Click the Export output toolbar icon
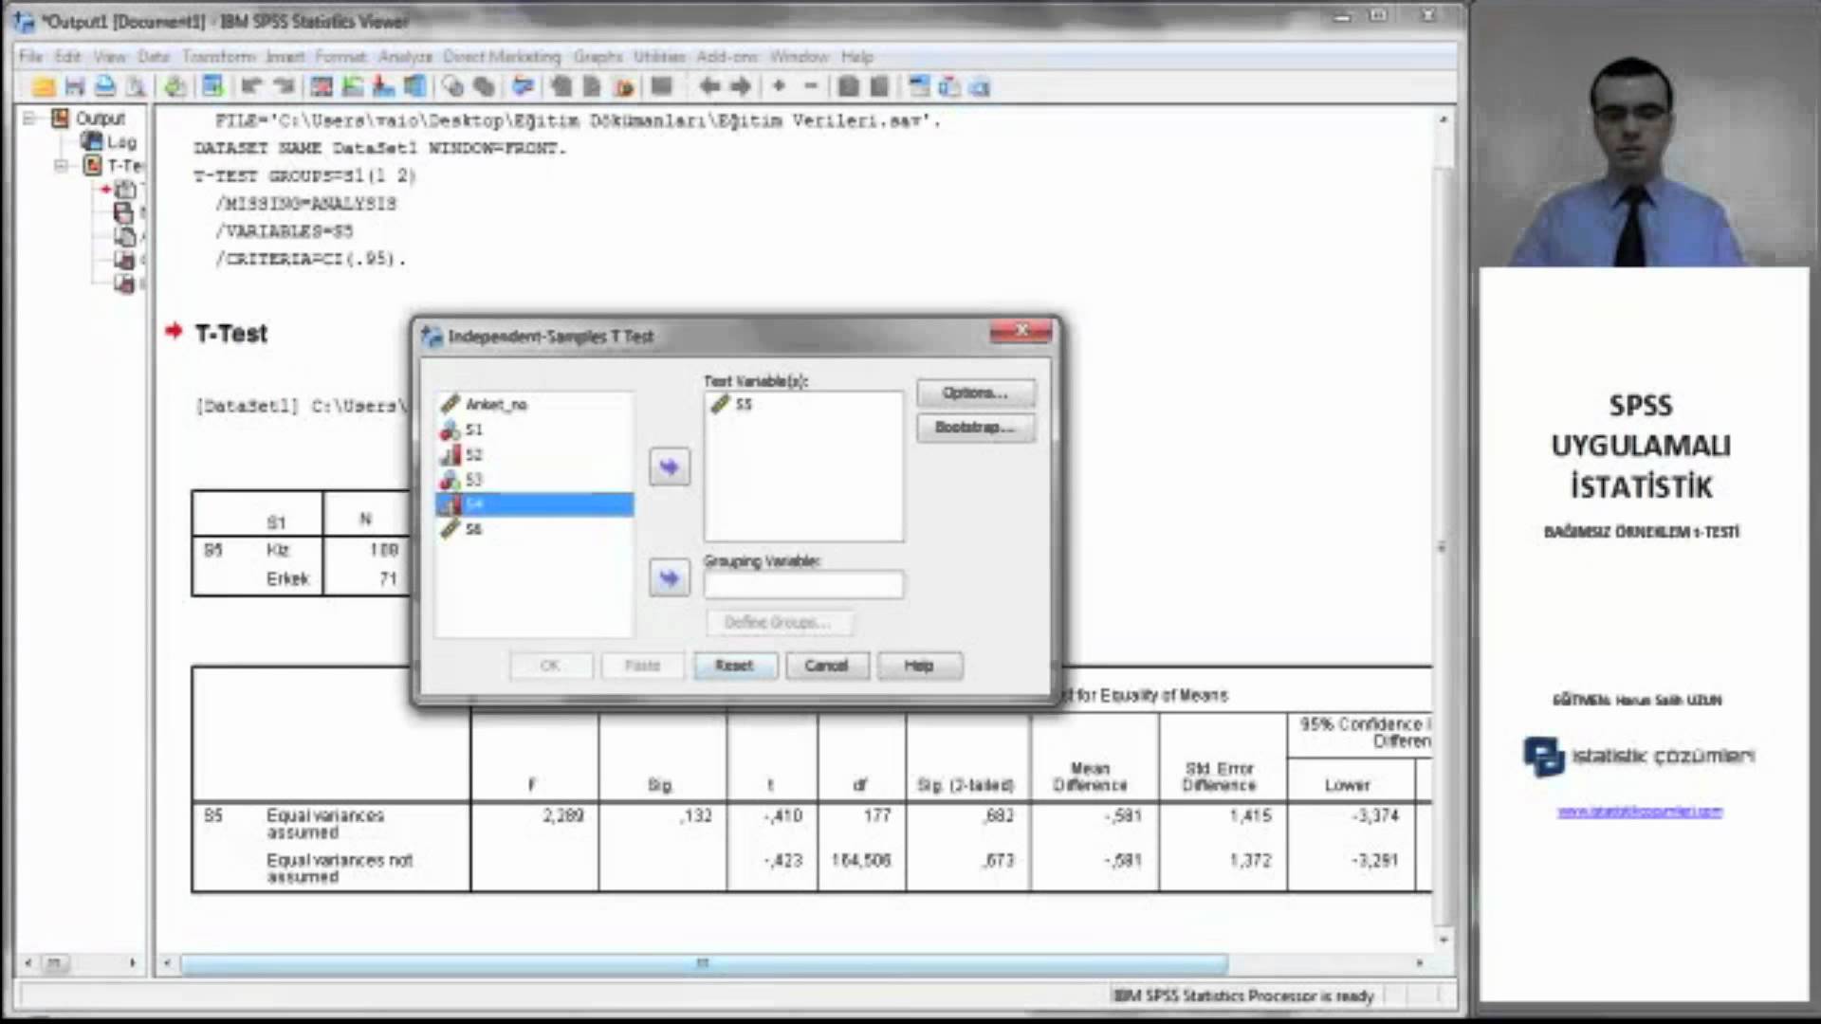This screenshot has height=1024, width=1821. (175, 87)
